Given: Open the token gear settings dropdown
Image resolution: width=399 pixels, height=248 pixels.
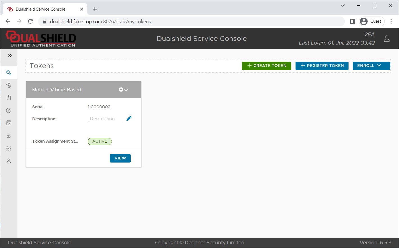Looking at the screenshot, I should 123,90.
